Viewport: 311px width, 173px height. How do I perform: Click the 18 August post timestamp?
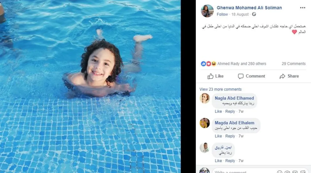(240, 14)
